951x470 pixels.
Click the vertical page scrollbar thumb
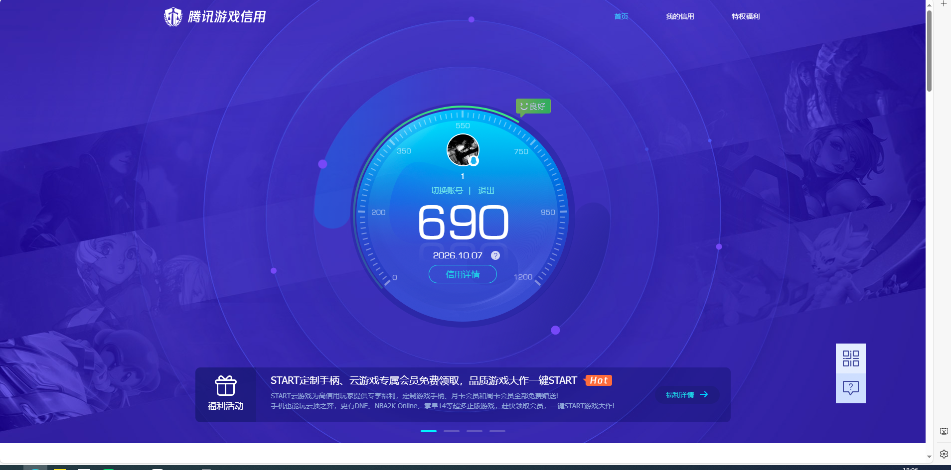point(929,51)
